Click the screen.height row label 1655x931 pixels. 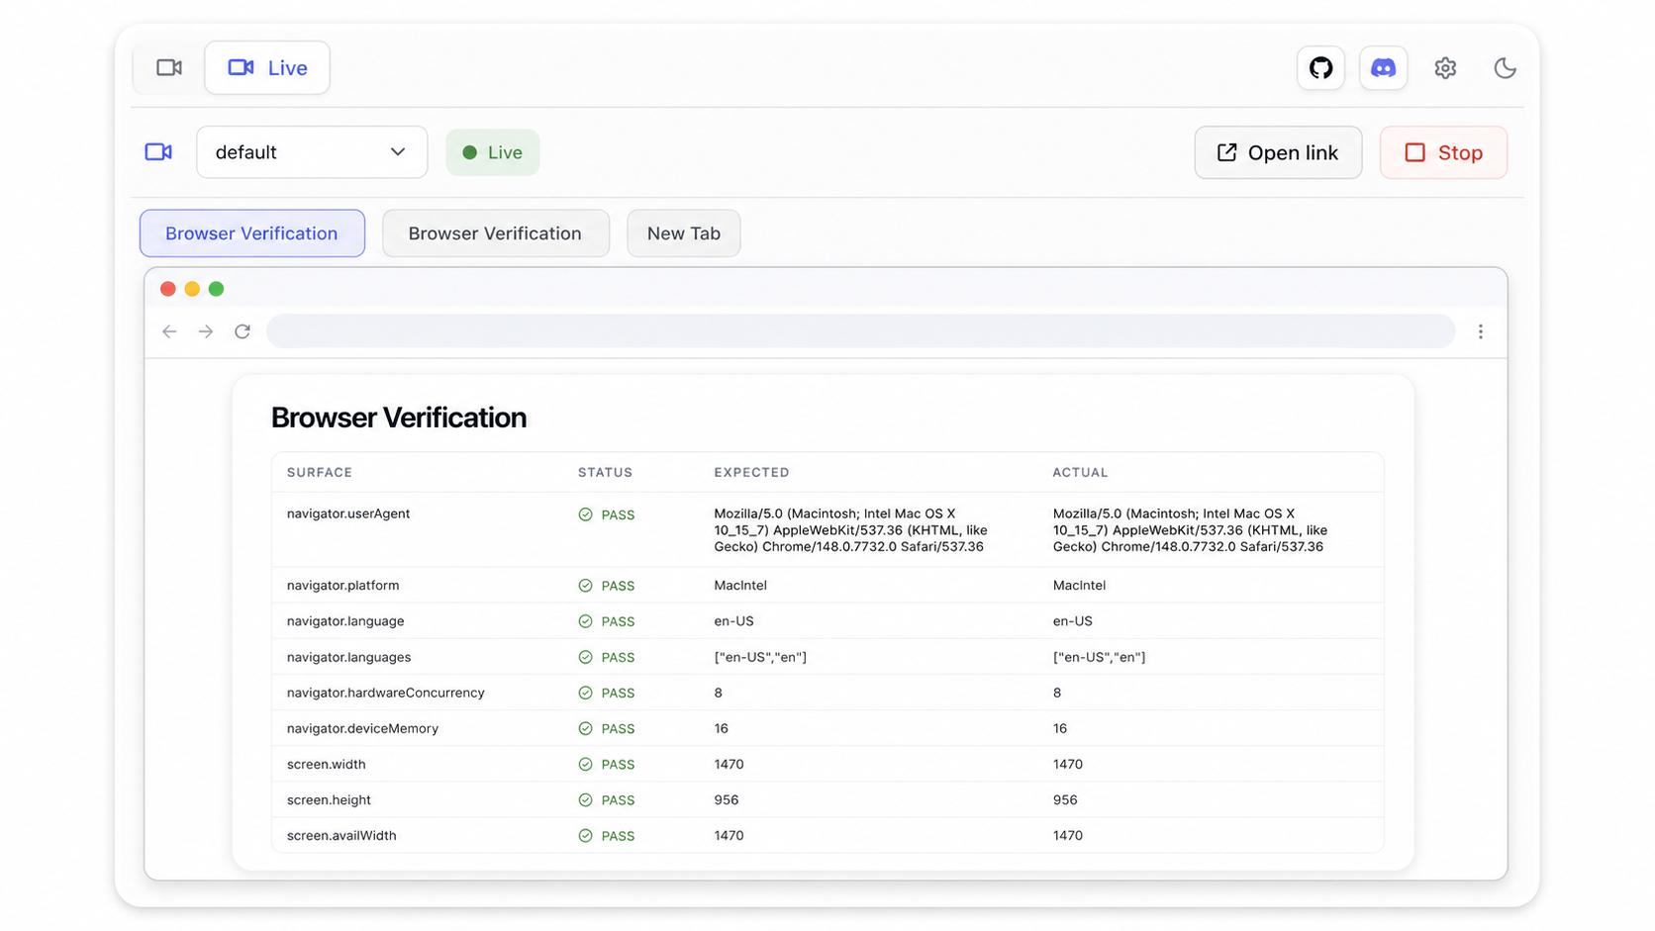329,799
